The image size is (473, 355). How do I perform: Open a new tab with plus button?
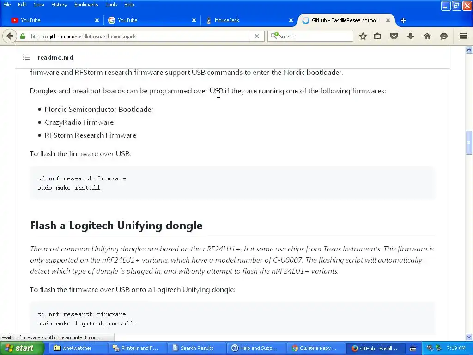403,20
